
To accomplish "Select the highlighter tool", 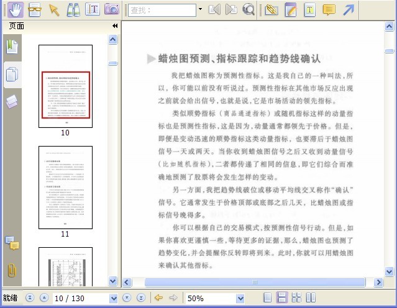I will [x=272, y=10].
